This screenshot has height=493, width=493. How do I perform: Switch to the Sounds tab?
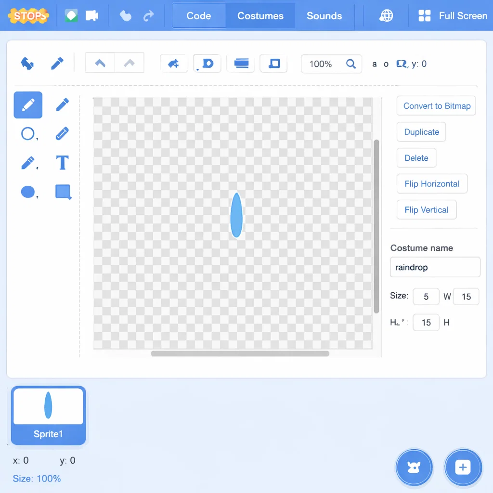point(324,16)
